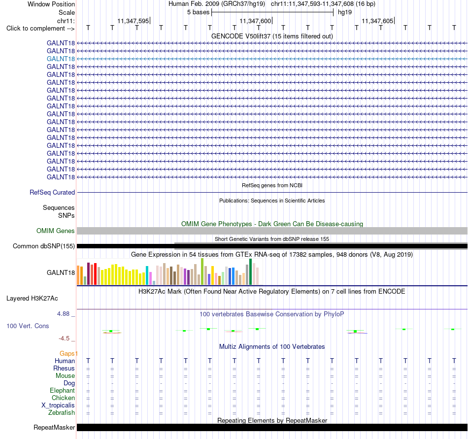Click the SNPs track label
The height and width of the screenshot is (439, 468).
pos(67,215)
